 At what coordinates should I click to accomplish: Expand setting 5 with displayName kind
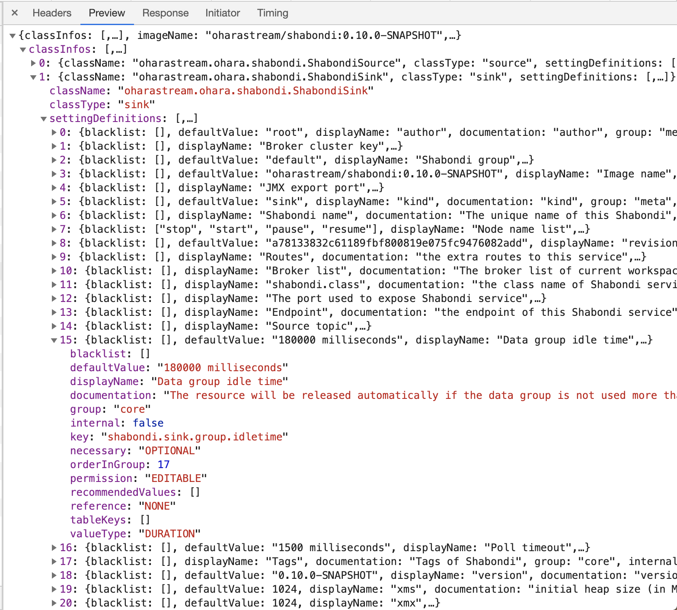coord(54,202)
